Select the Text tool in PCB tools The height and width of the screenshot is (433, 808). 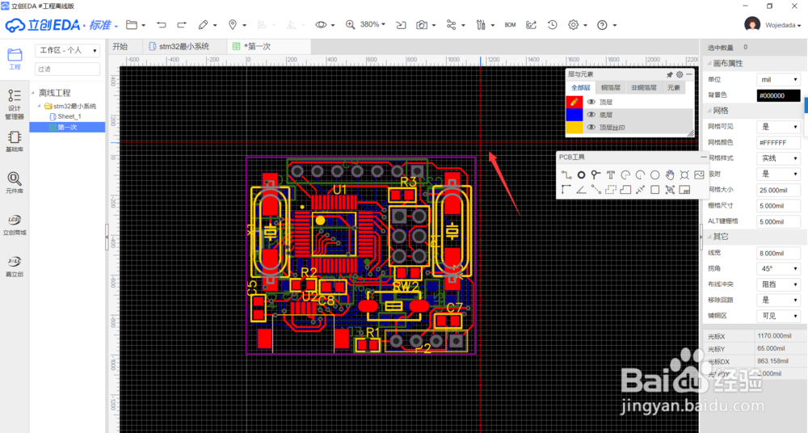tap(611, 174)
